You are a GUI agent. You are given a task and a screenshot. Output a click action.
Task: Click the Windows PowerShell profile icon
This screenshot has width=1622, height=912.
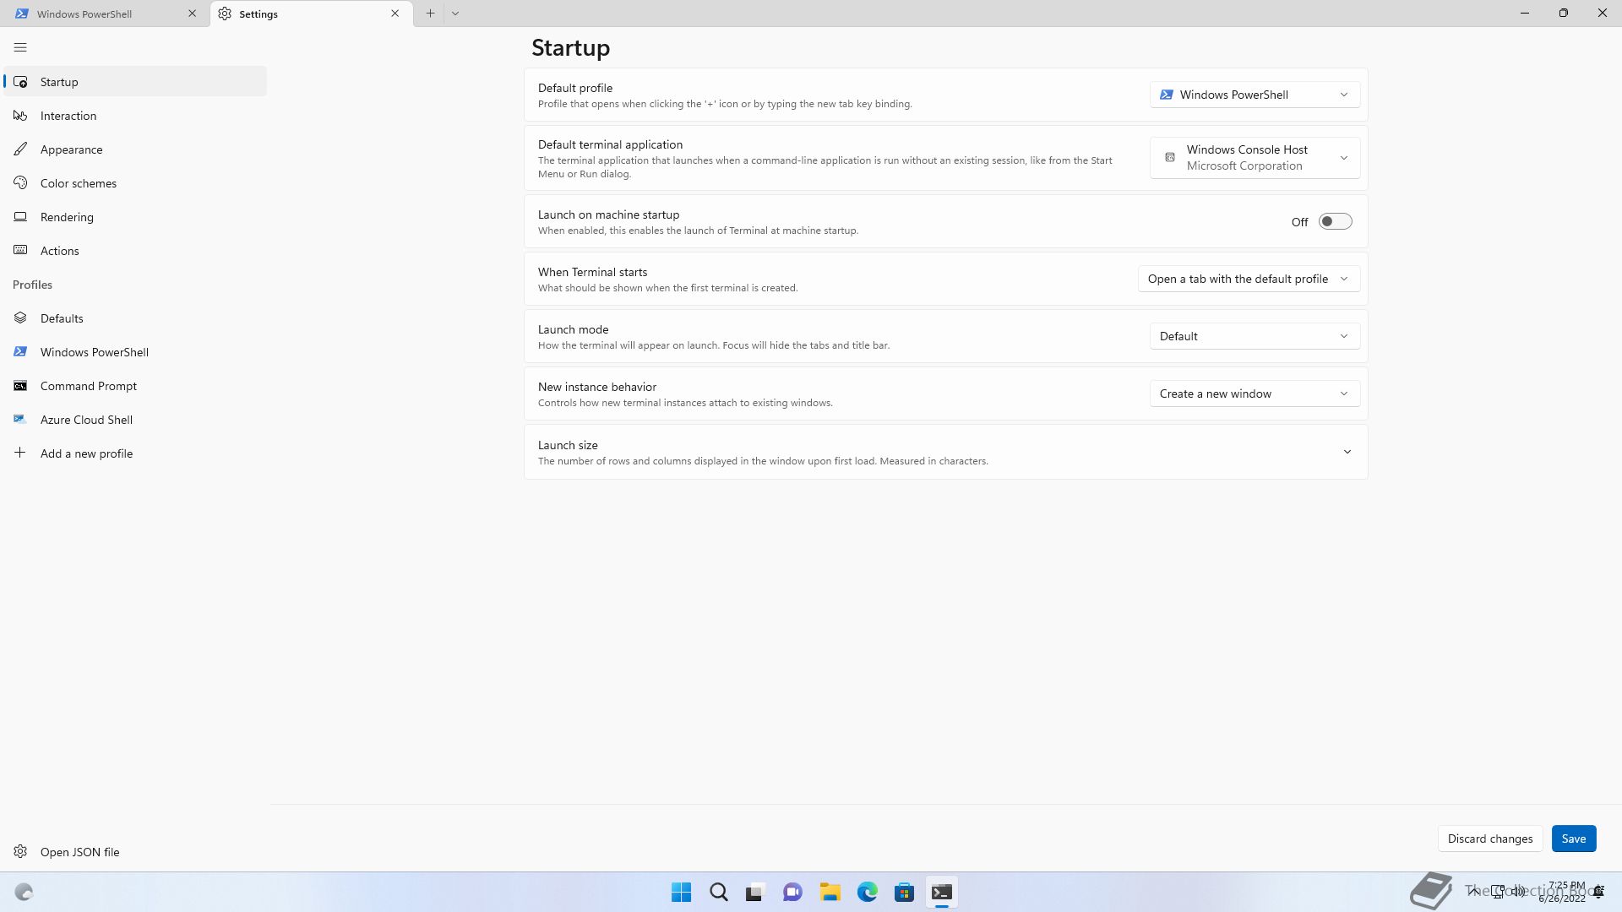(x=20, y=352)
